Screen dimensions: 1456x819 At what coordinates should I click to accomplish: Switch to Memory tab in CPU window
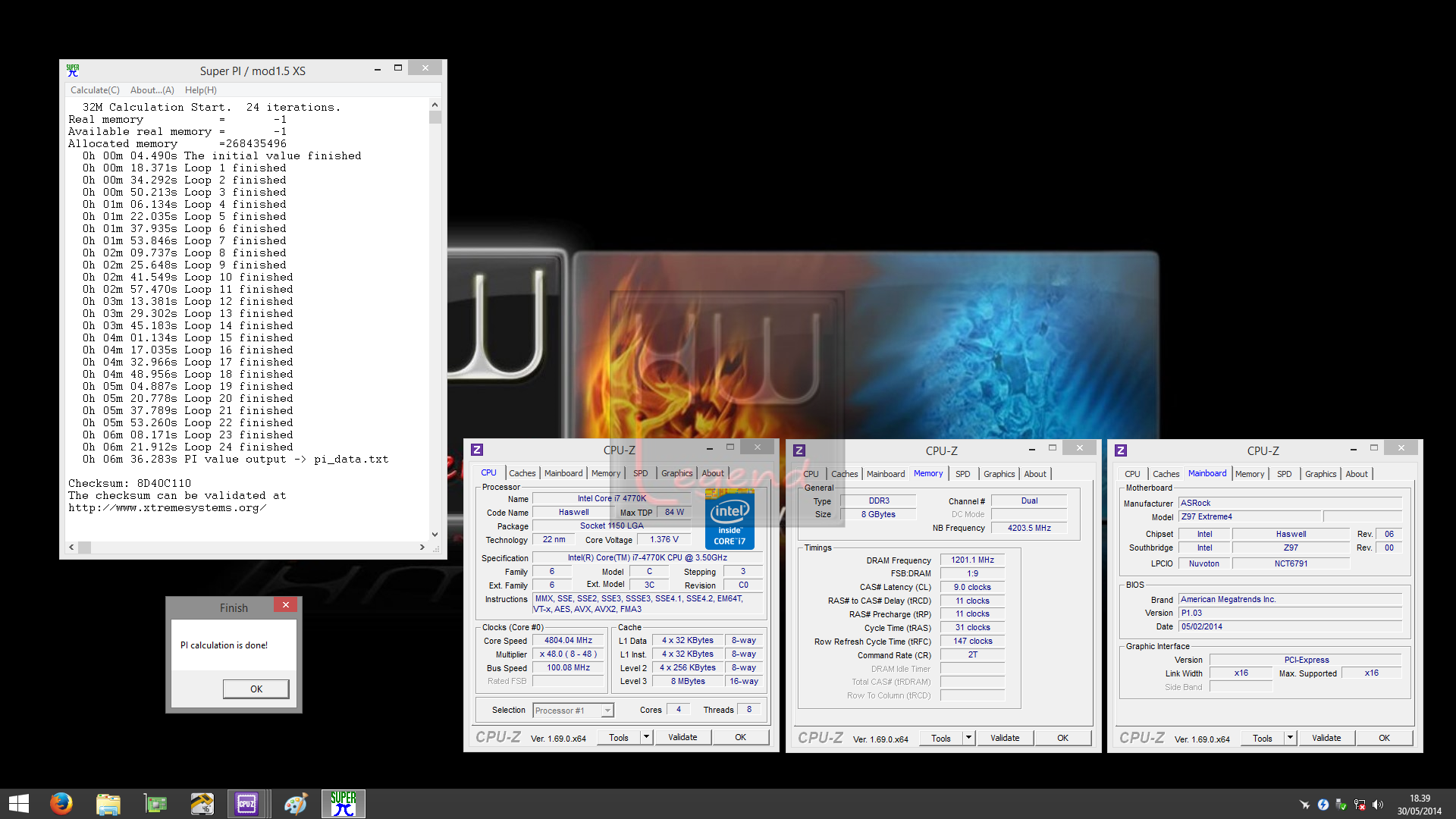606,473
